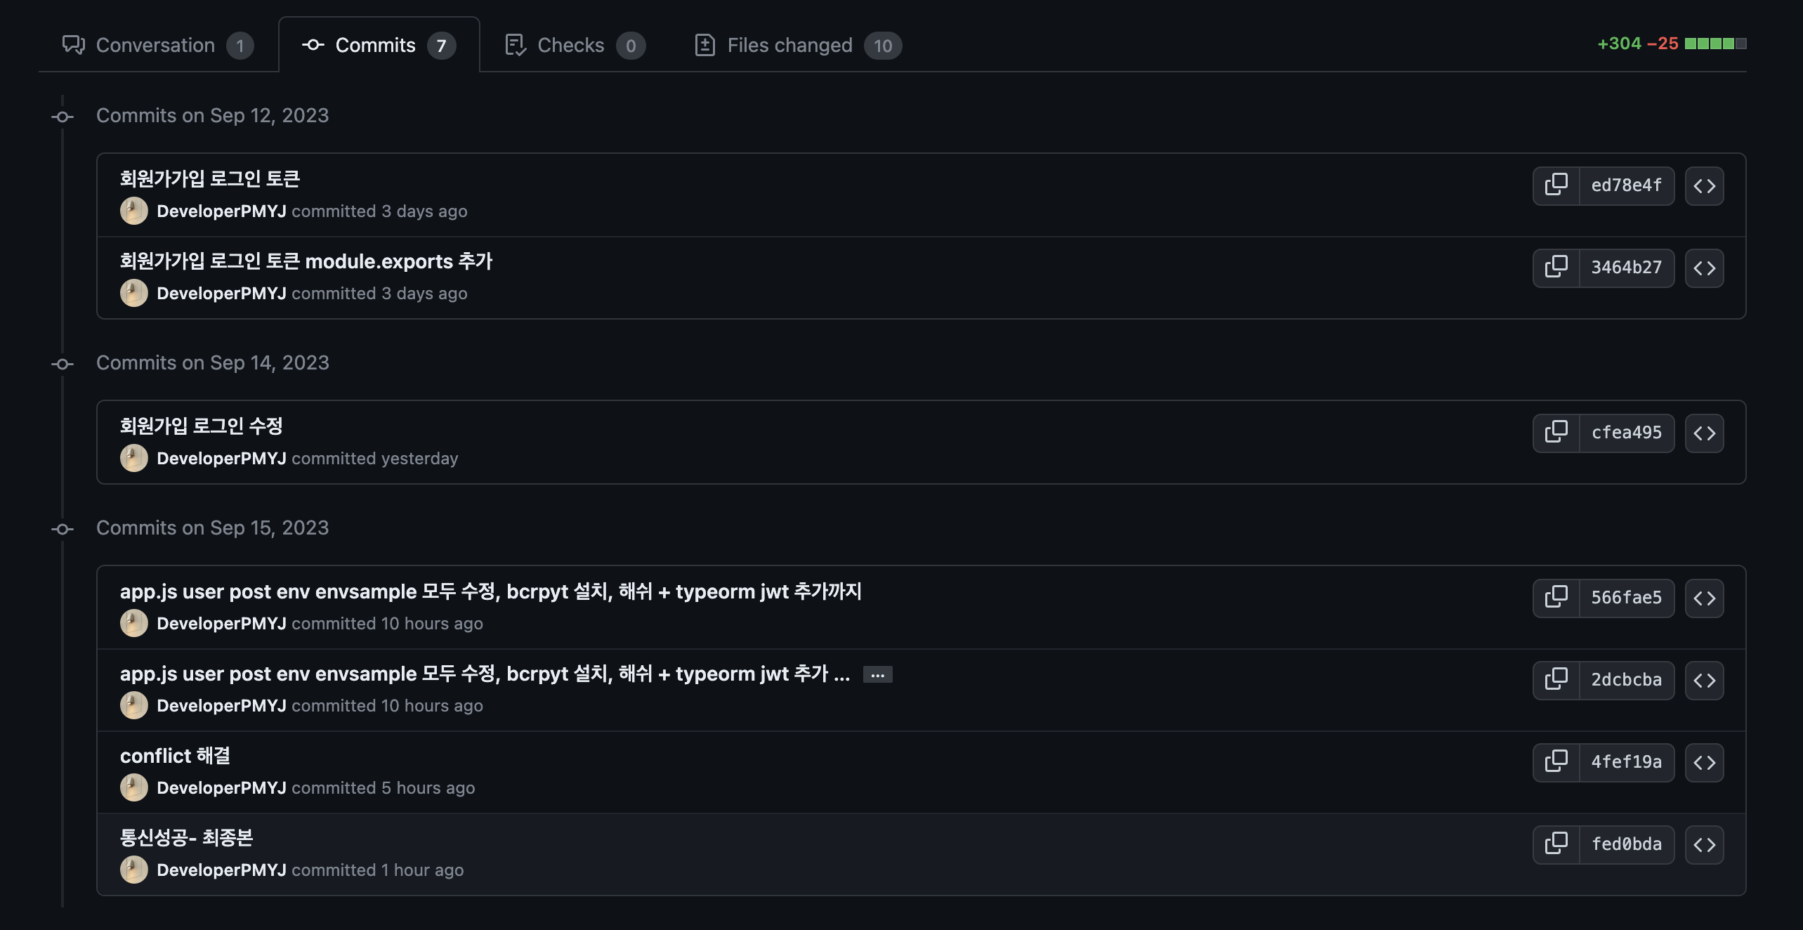The width and height of the screenshot is (1803, 930).
Task: Browse repository at commit 566fae5
Action: click(x=1704, y=598)
